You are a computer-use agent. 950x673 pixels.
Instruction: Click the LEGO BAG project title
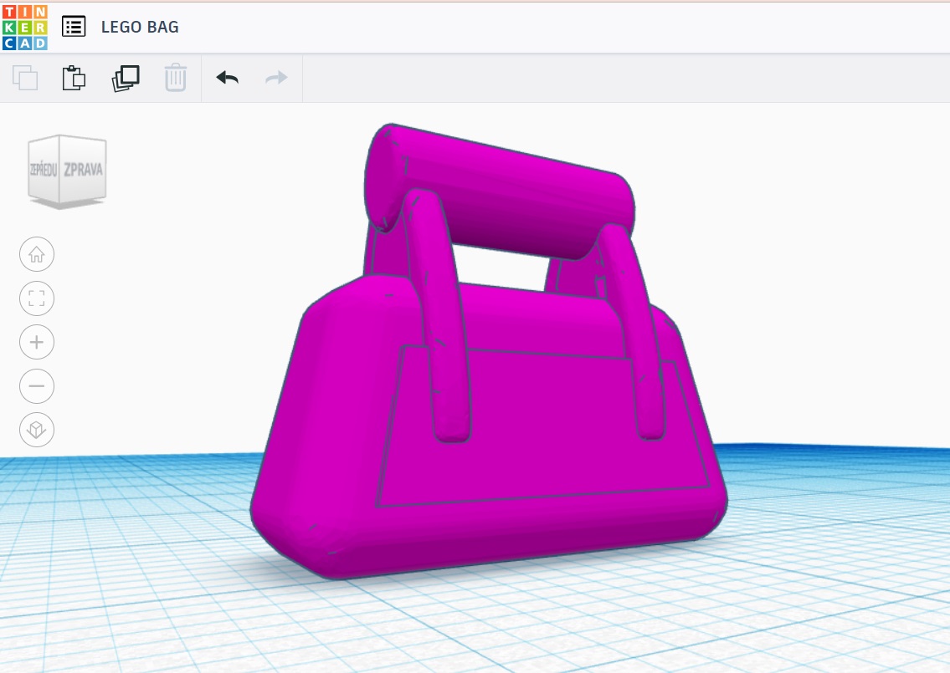[140, 28]
